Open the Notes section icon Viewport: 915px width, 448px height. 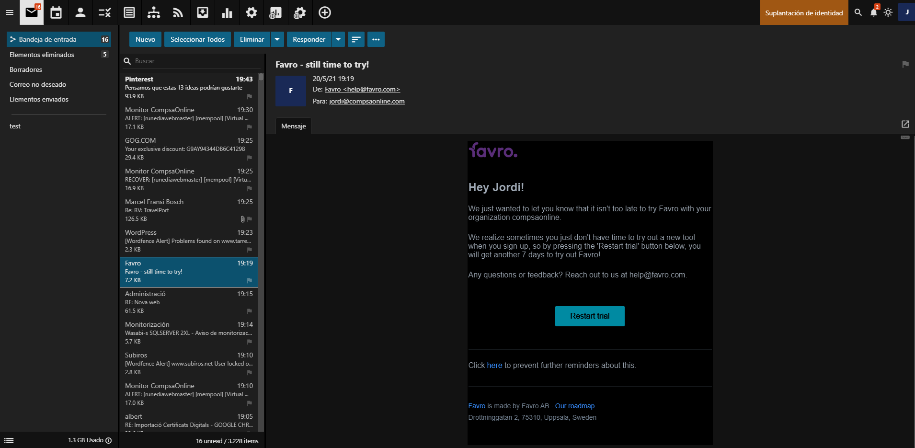pos(129,12)
